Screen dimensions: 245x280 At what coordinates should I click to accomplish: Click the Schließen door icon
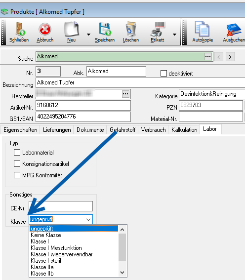click(19, 29)
